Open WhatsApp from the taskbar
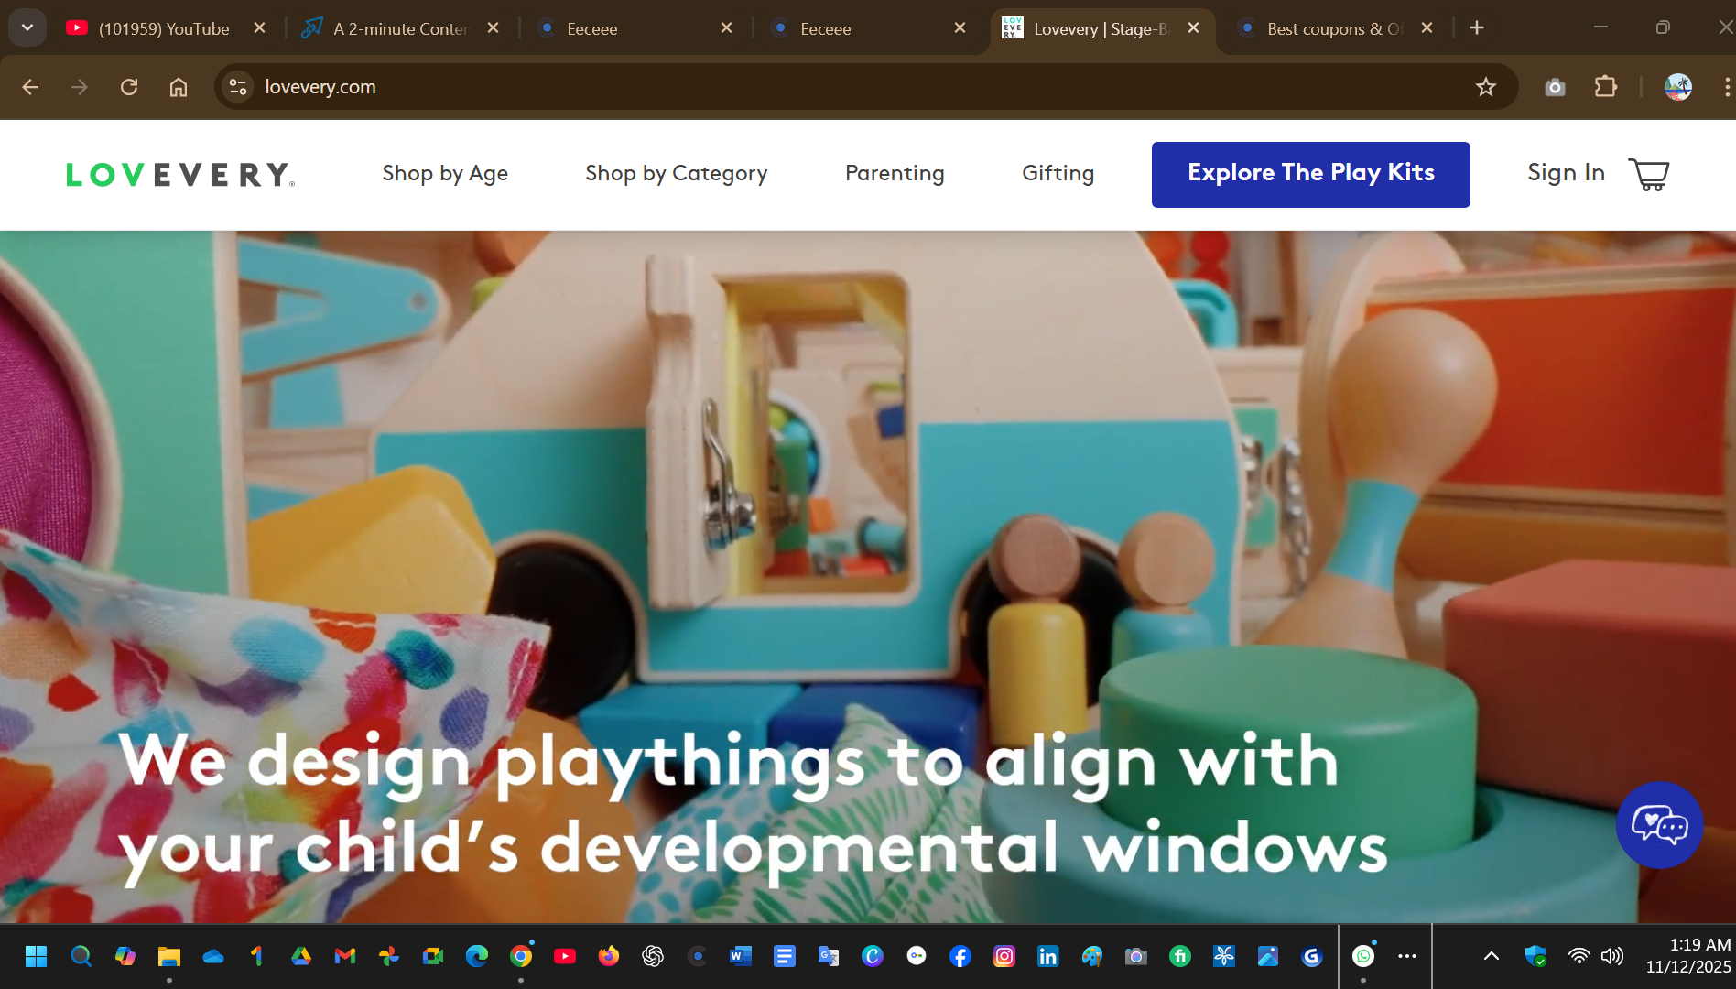This screenshot has width=1736, height=989. [1363, 956]
